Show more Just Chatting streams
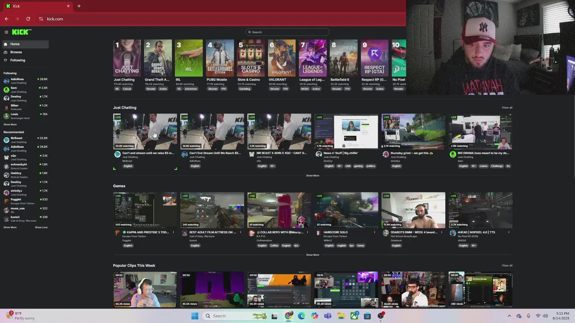 coord(313,175)
